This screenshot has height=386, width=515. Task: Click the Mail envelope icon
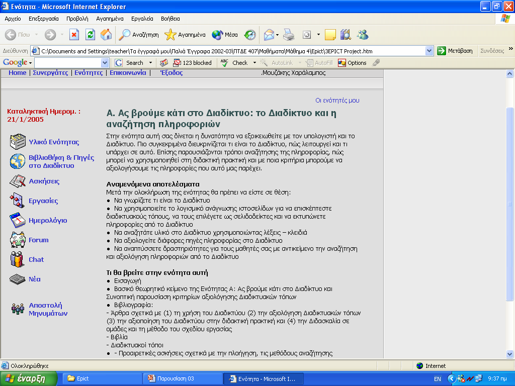click(269, 35)
